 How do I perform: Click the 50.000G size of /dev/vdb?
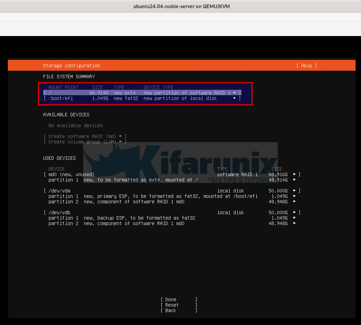(278, 212)
